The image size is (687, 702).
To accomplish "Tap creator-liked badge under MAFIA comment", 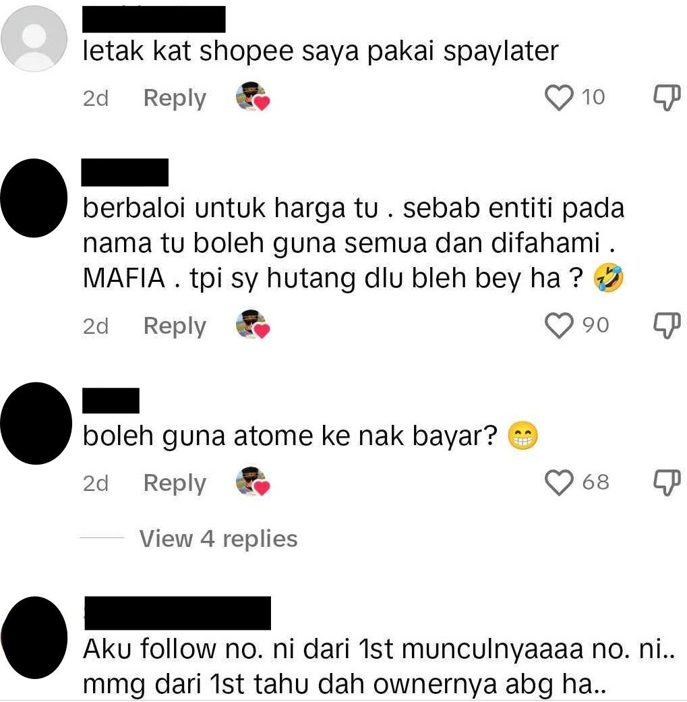I will tap(253, 324).
